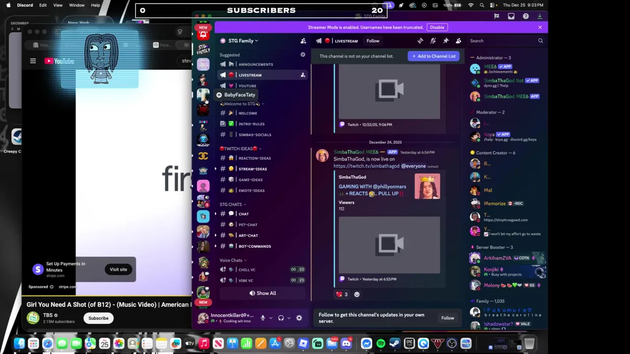630x354 pixels.
Task: Click create invite icon on LIVESTREAM channel
Action: [x=303, y=75]
